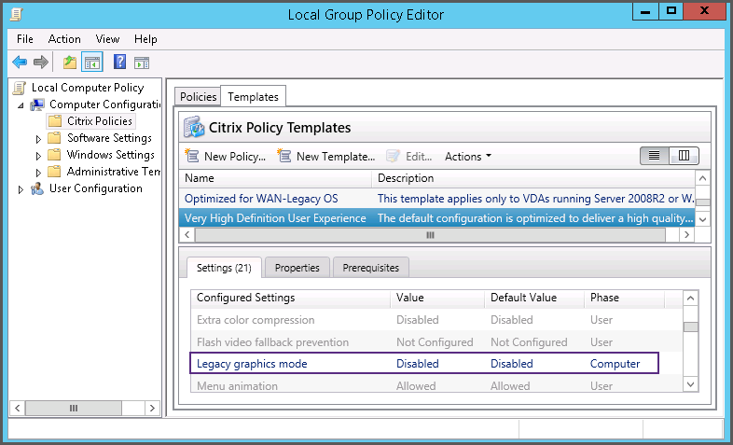Open Help from the toolbar question-mark icon
733x445 pixels.
tap(119, 63)
